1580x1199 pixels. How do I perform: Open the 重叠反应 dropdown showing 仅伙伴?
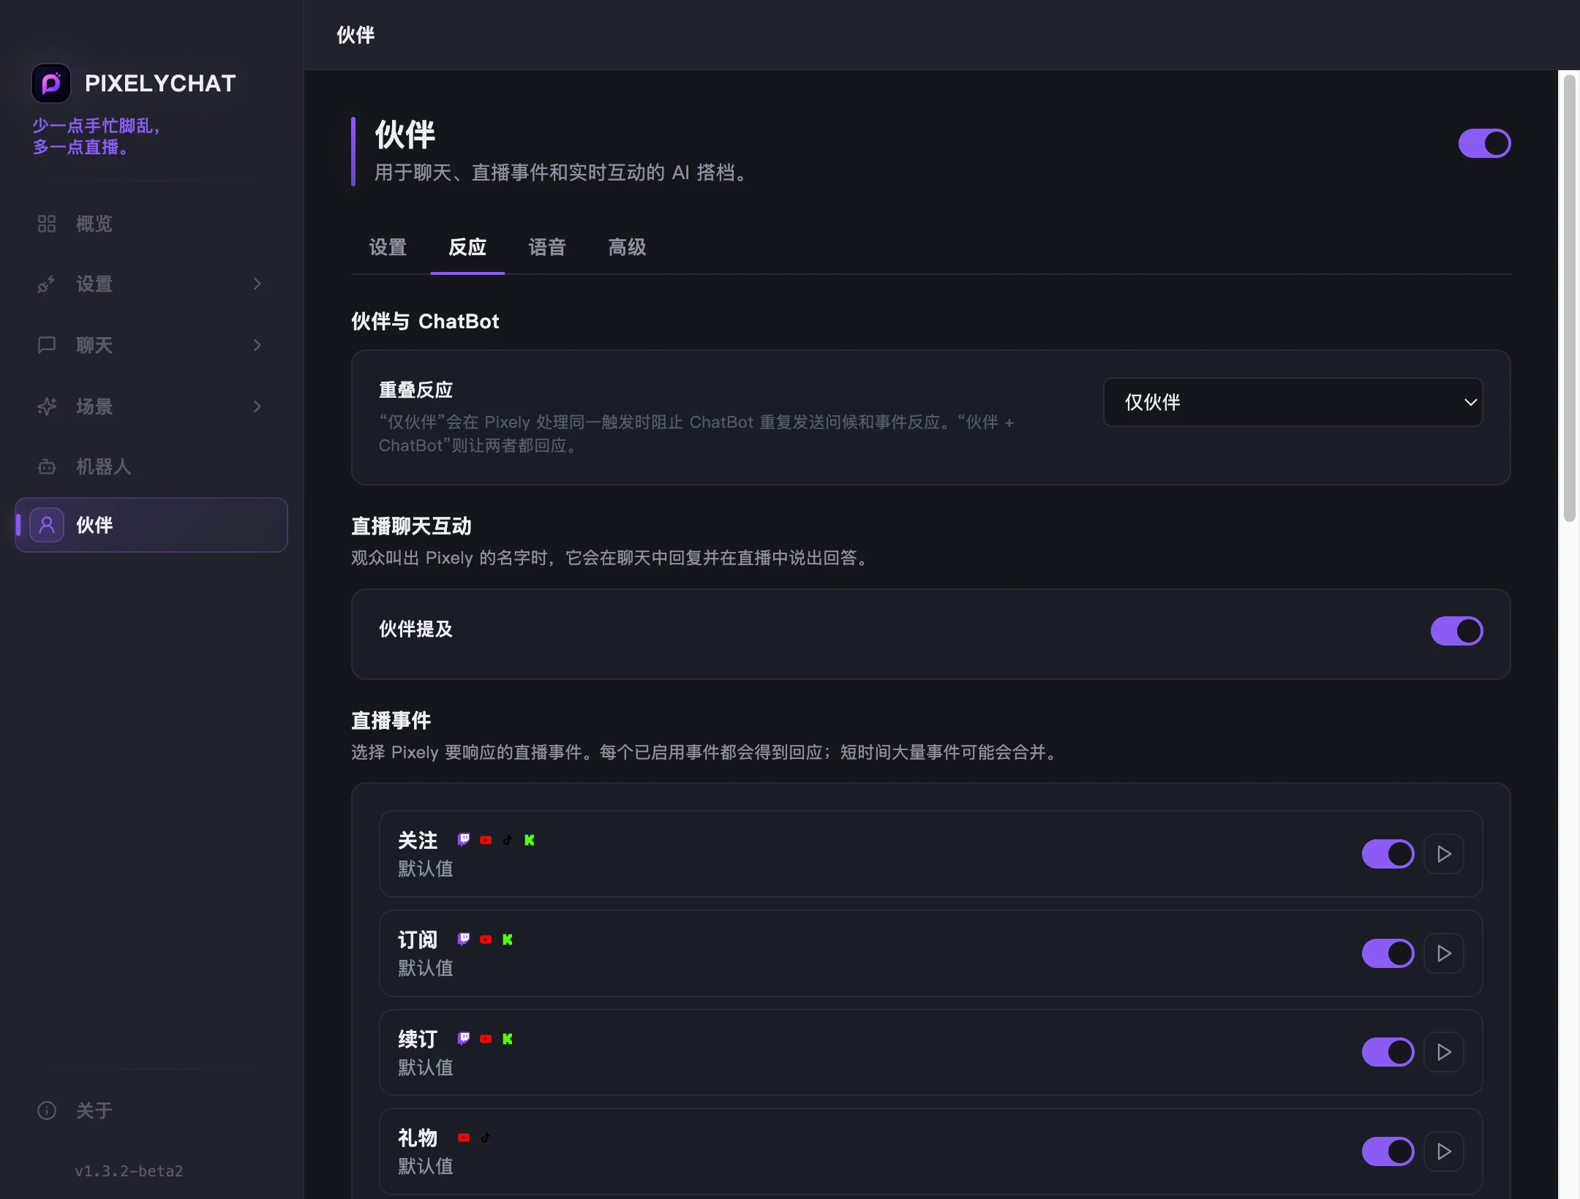point(1293,402)
